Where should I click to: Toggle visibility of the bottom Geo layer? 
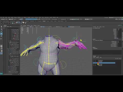(94, 66)
